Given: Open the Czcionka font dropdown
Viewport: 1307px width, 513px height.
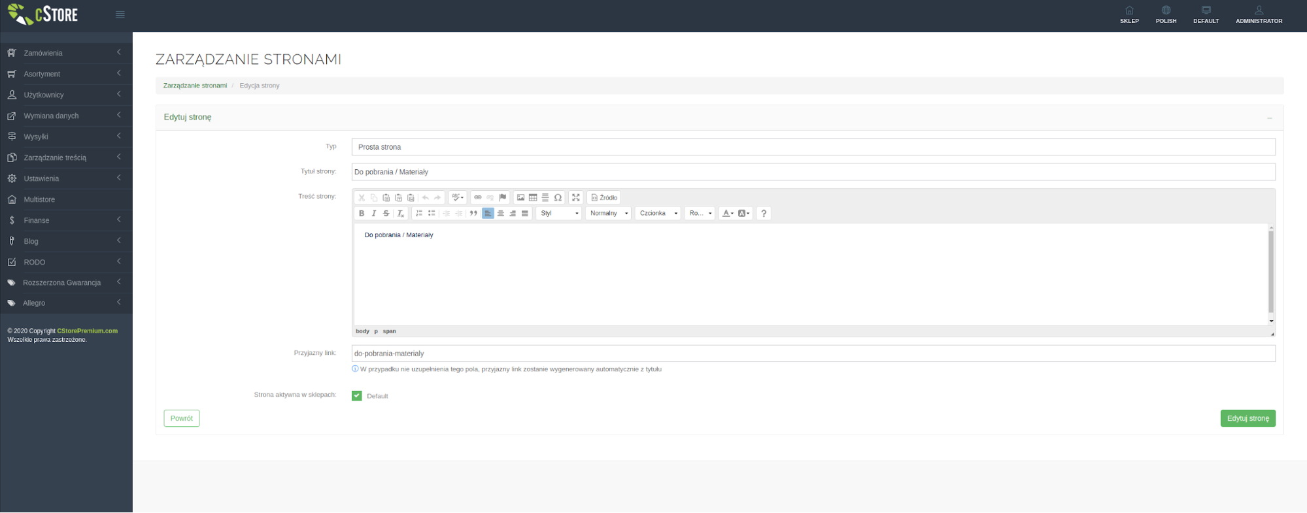Looking at the screenshot, I should tap(658, 213).
